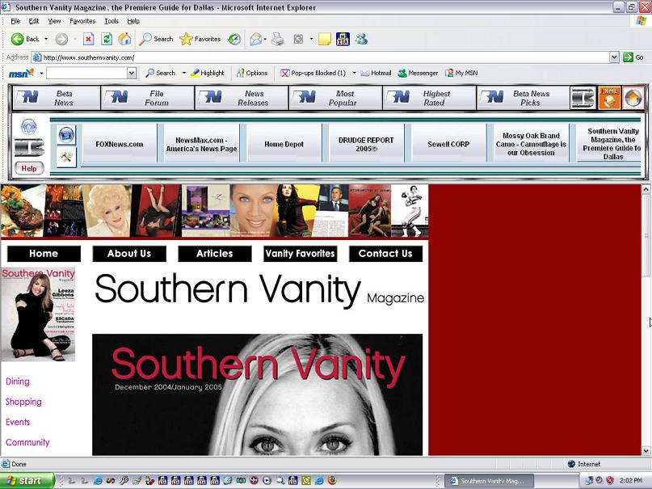Open Vanity Favorites nav button
Image resolution: width=652 pixels, height=489 pixels.
(301, 254)
